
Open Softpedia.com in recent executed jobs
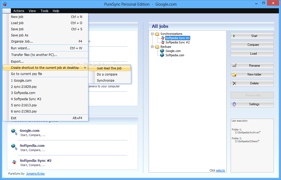pos(32,145)
